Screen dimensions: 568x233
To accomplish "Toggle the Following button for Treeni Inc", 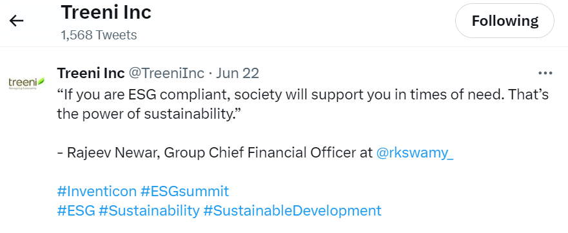I will 505,21.
